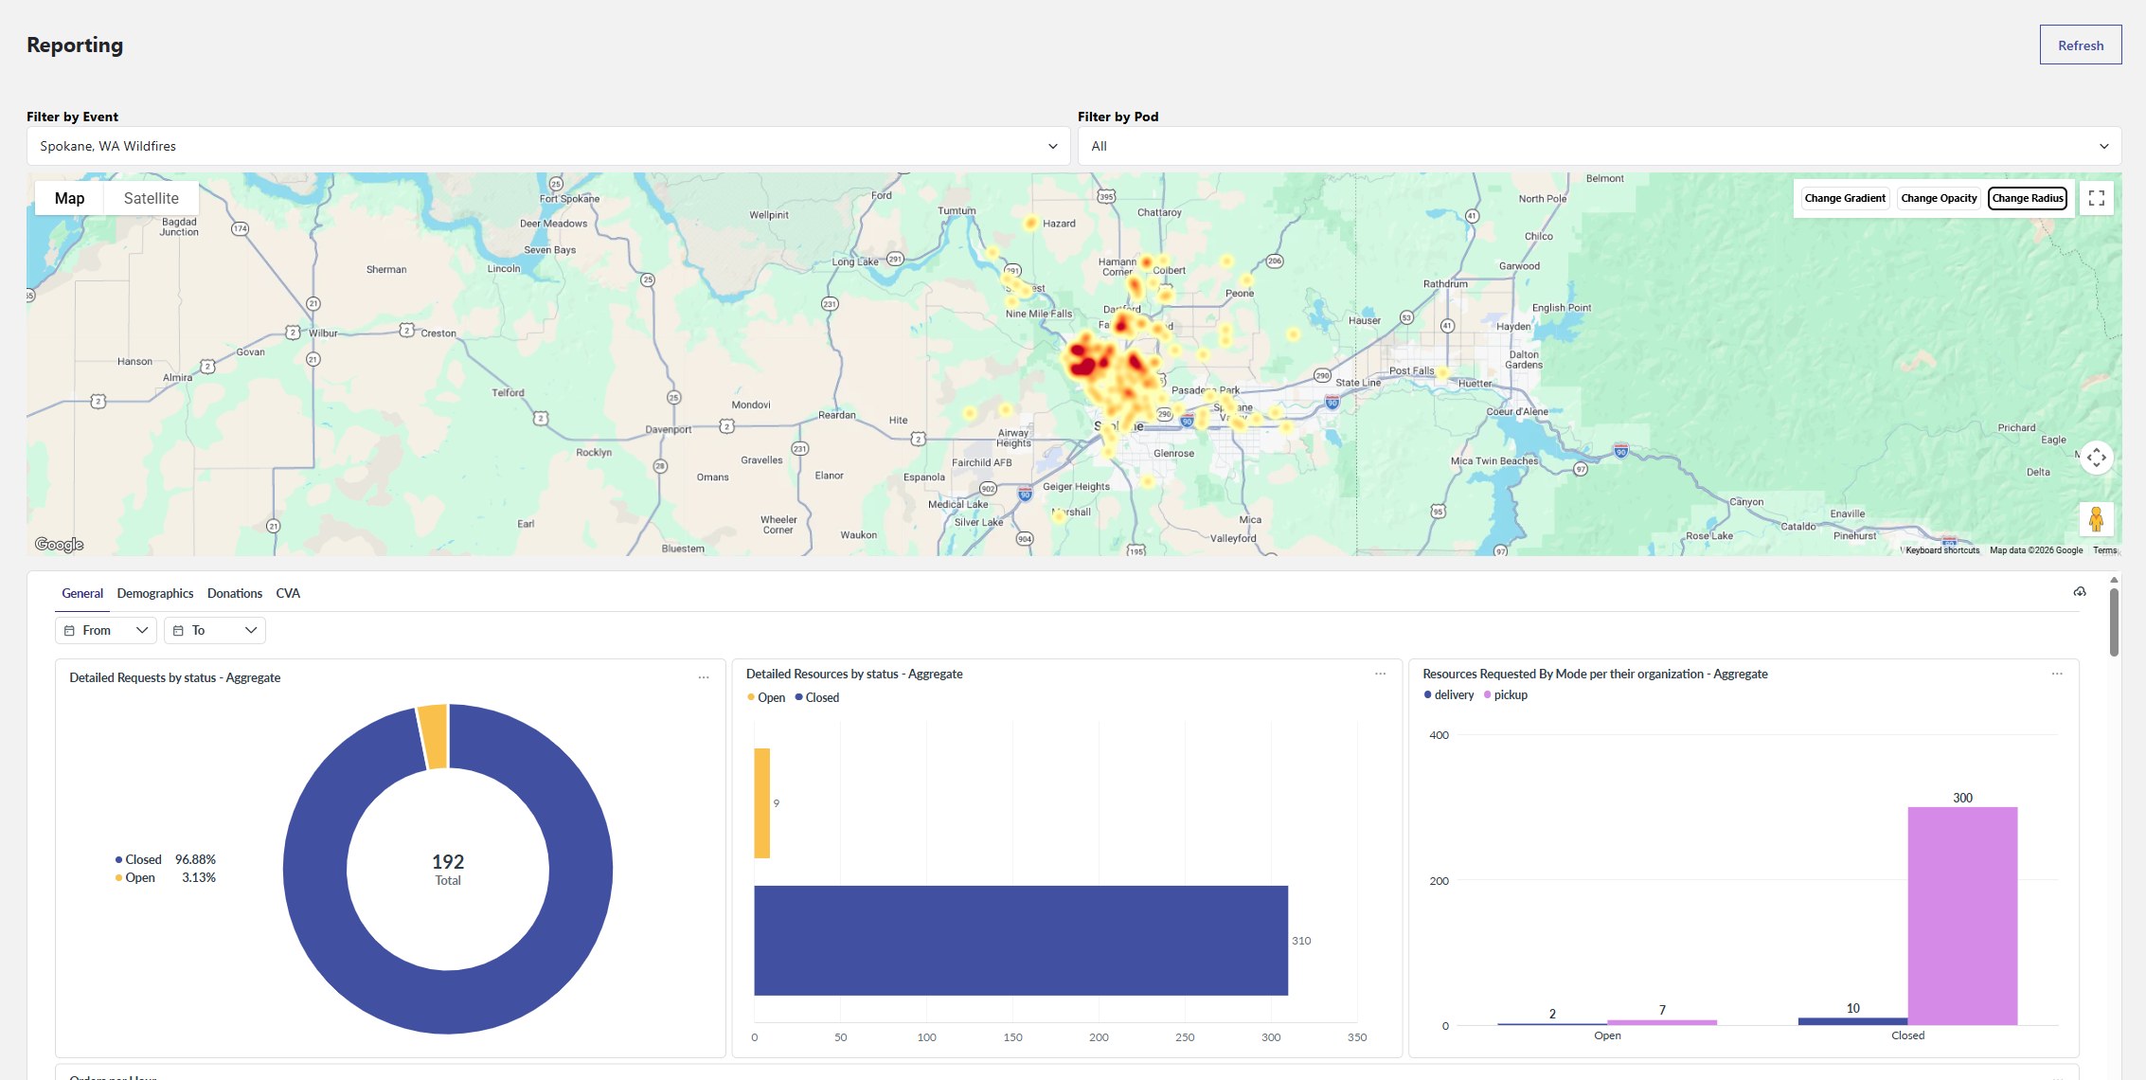Open the To date picker
This screenshot has width=2146, height=1080.
click(x=215, y=630)
